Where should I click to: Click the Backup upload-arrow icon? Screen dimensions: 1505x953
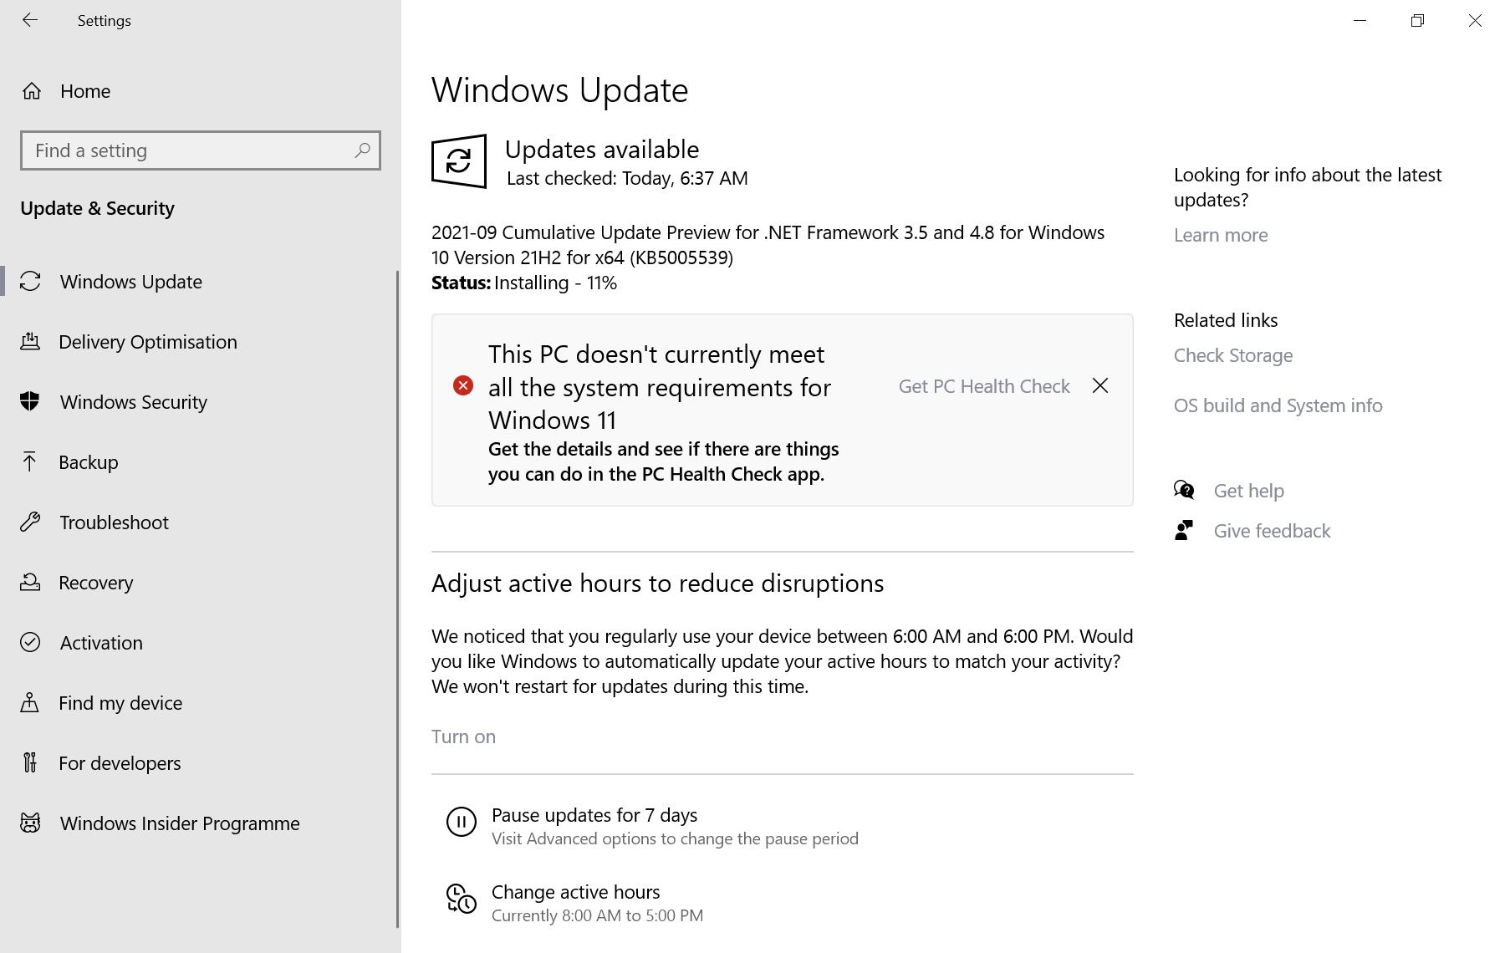pyautogui.click(x=31, y=461)
